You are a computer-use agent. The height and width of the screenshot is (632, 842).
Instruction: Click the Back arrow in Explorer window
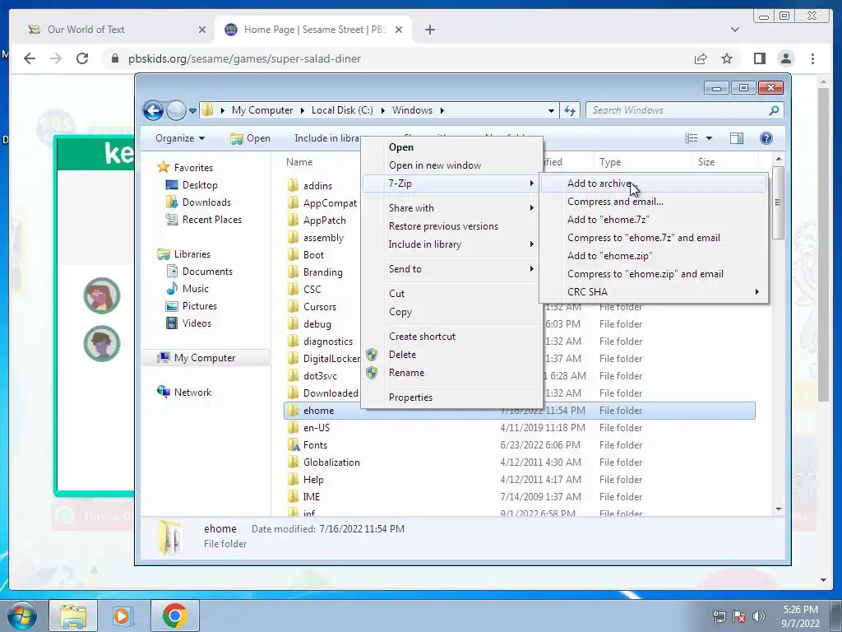(x=153, y=111)
